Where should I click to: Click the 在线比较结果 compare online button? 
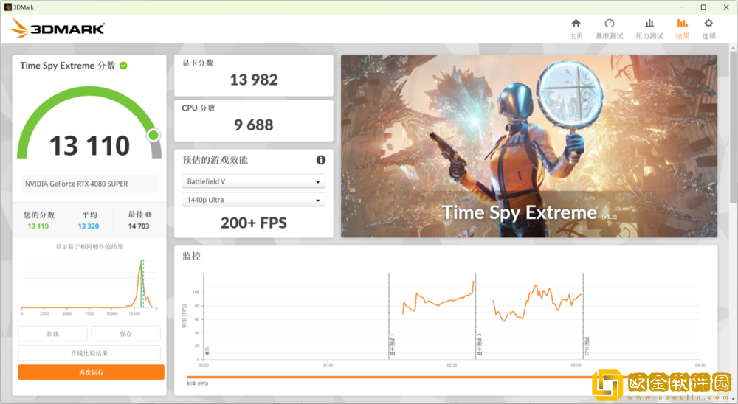(x=89, y=353)
